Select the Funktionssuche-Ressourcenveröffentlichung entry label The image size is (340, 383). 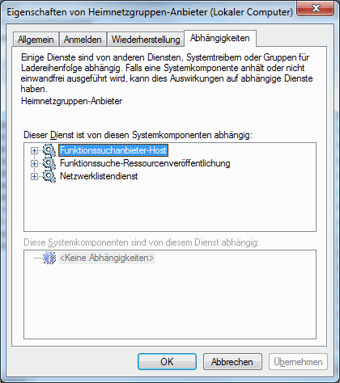pos(145,163)
